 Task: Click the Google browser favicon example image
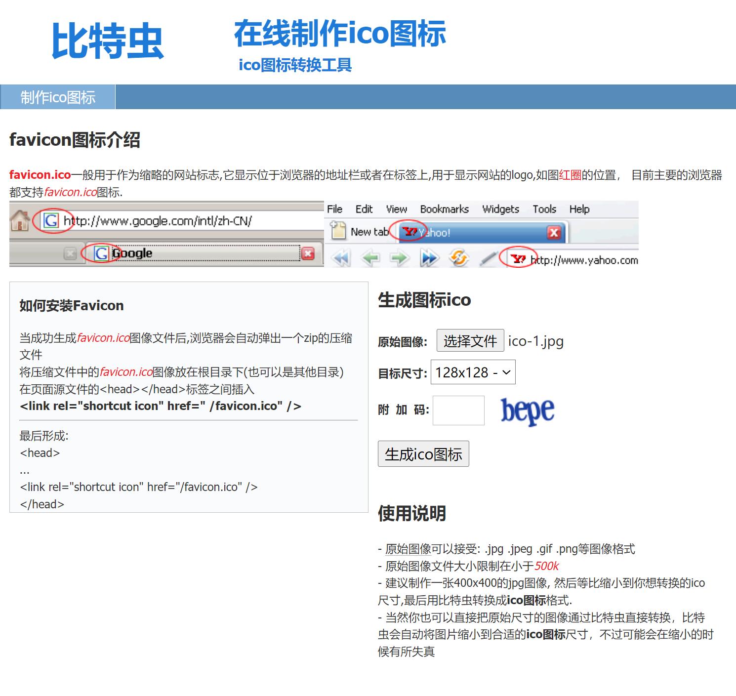(166, 234)
